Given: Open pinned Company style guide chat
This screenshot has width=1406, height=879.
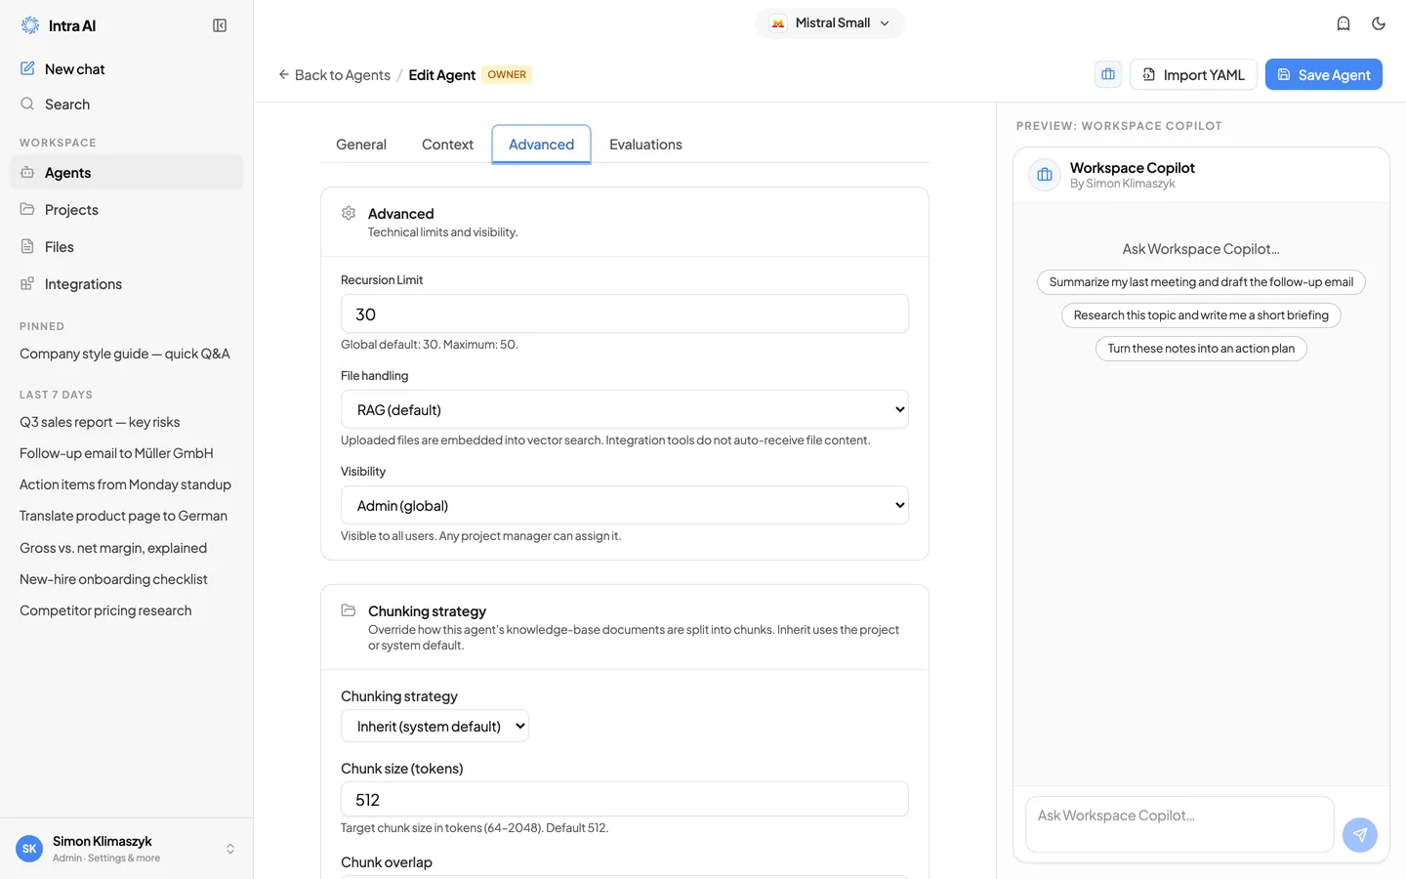Looking at the screenshot, I should click(x=127, y=354).
